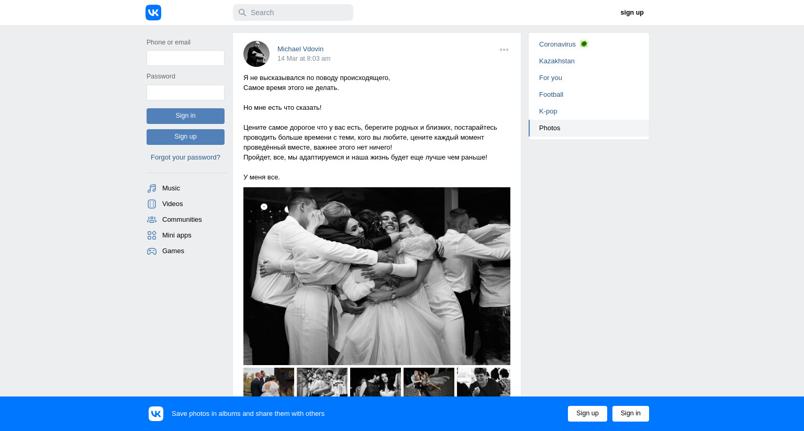
Task: Open first thumbnail with couple outdoors
Action: pos(269,382)
